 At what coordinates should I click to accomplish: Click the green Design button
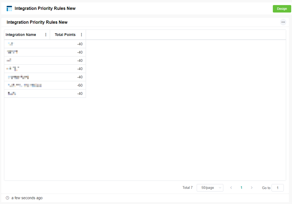click(282, 9)
